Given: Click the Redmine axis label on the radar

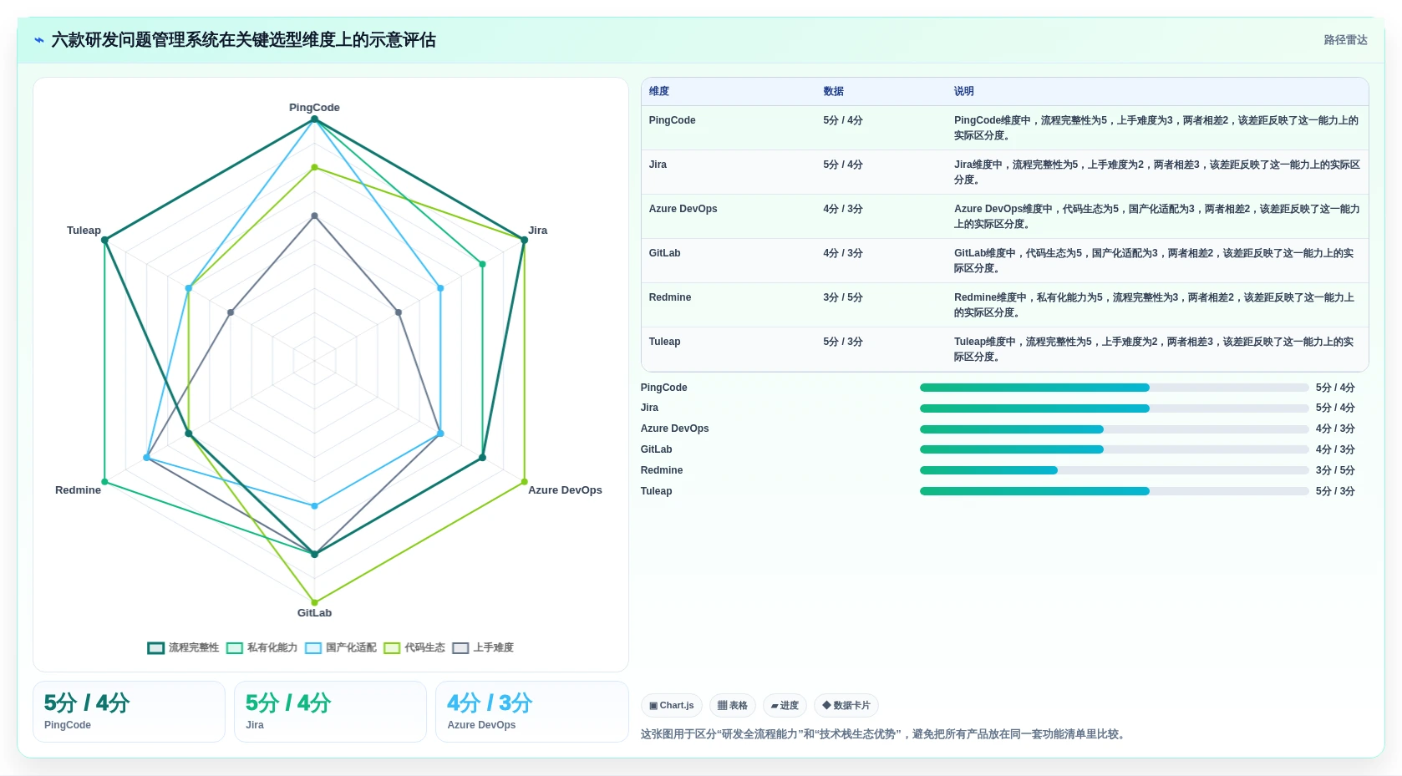Looking at the screenshot, I should pos(78,490).
